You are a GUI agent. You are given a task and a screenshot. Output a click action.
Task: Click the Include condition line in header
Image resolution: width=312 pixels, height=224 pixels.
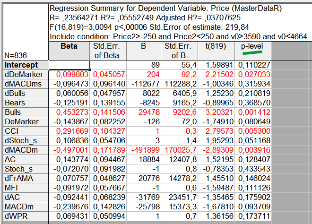pyautogui.click(x=178, y=36)
